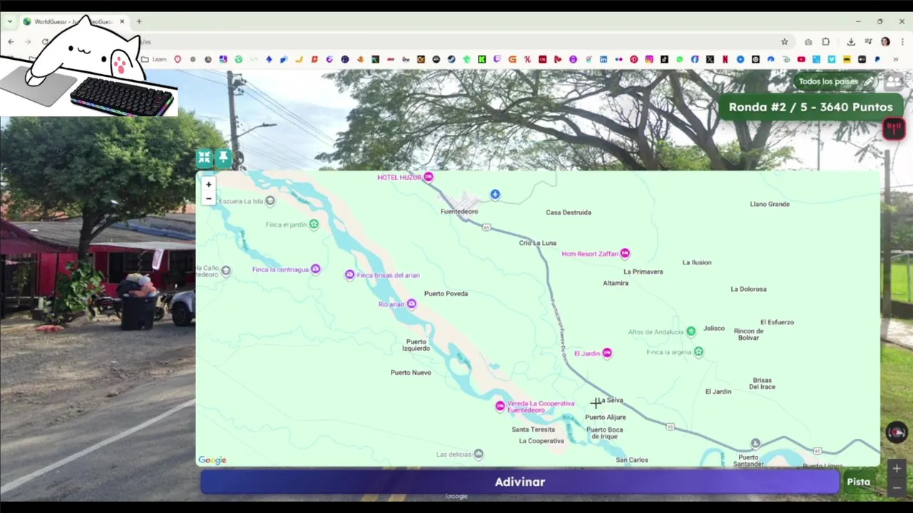Close the WorldGuessr tab
Viewport: 913px width, 513px height.
122,21
